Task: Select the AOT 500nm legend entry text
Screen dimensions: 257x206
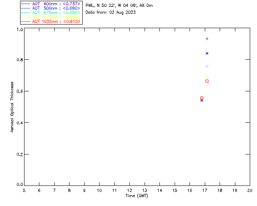Action: 56,8
